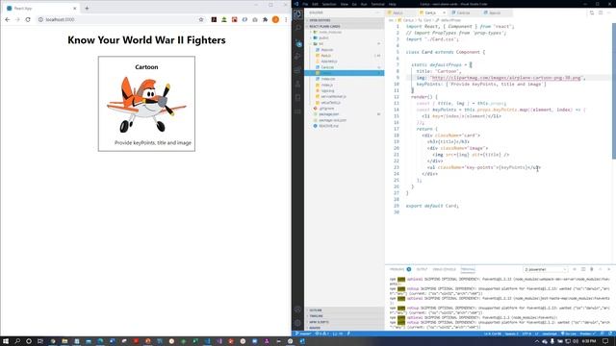Open a new Chrome tab

click(x=87, y=9)
